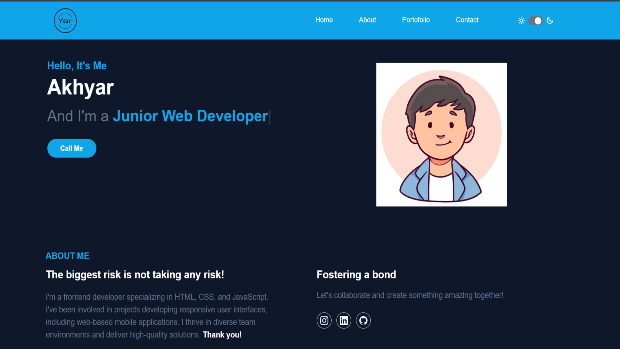Open the Instagram profile icon
620x349 pixels.
pyautogui.click(x=324, y=321)
